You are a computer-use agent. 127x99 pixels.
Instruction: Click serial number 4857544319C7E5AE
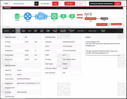[23, 79]
